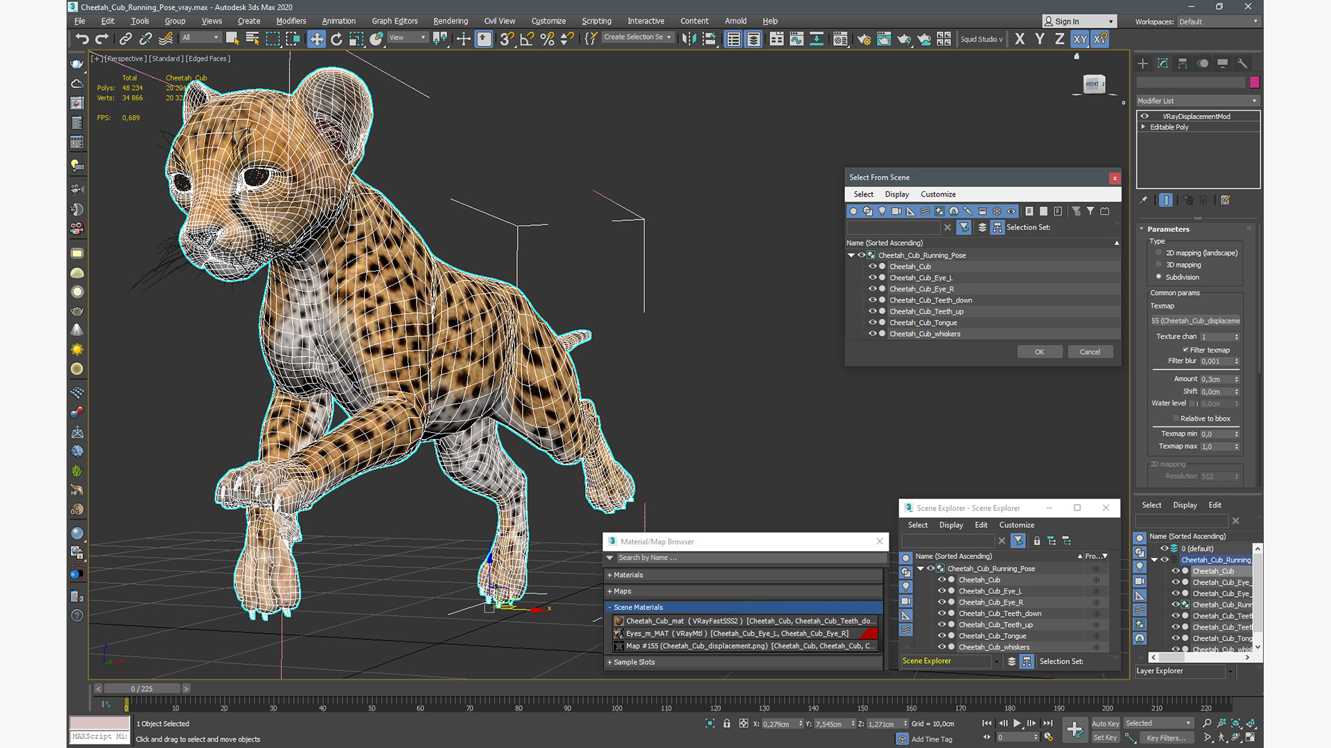The height and width of the screenshot is (748, 1331).
Task: Open the Utilities command panel tab
Action: point(1242,63)
